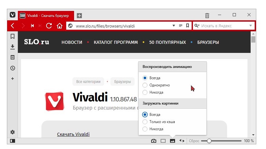Select Однократно animation option

pos(145,85)
